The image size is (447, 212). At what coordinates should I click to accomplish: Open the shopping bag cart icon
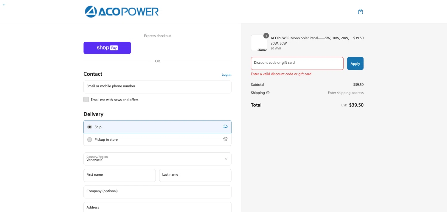pos(360,12)
